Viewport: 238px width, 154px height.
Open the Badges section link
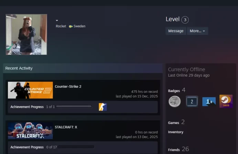(174, 91)
